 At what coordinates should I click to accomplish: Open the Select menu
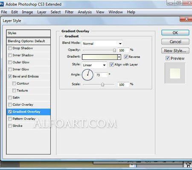click(55, 12)
